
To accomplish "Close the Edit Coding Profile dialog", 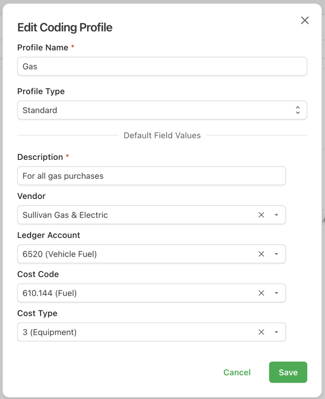I will click(305, 20).
